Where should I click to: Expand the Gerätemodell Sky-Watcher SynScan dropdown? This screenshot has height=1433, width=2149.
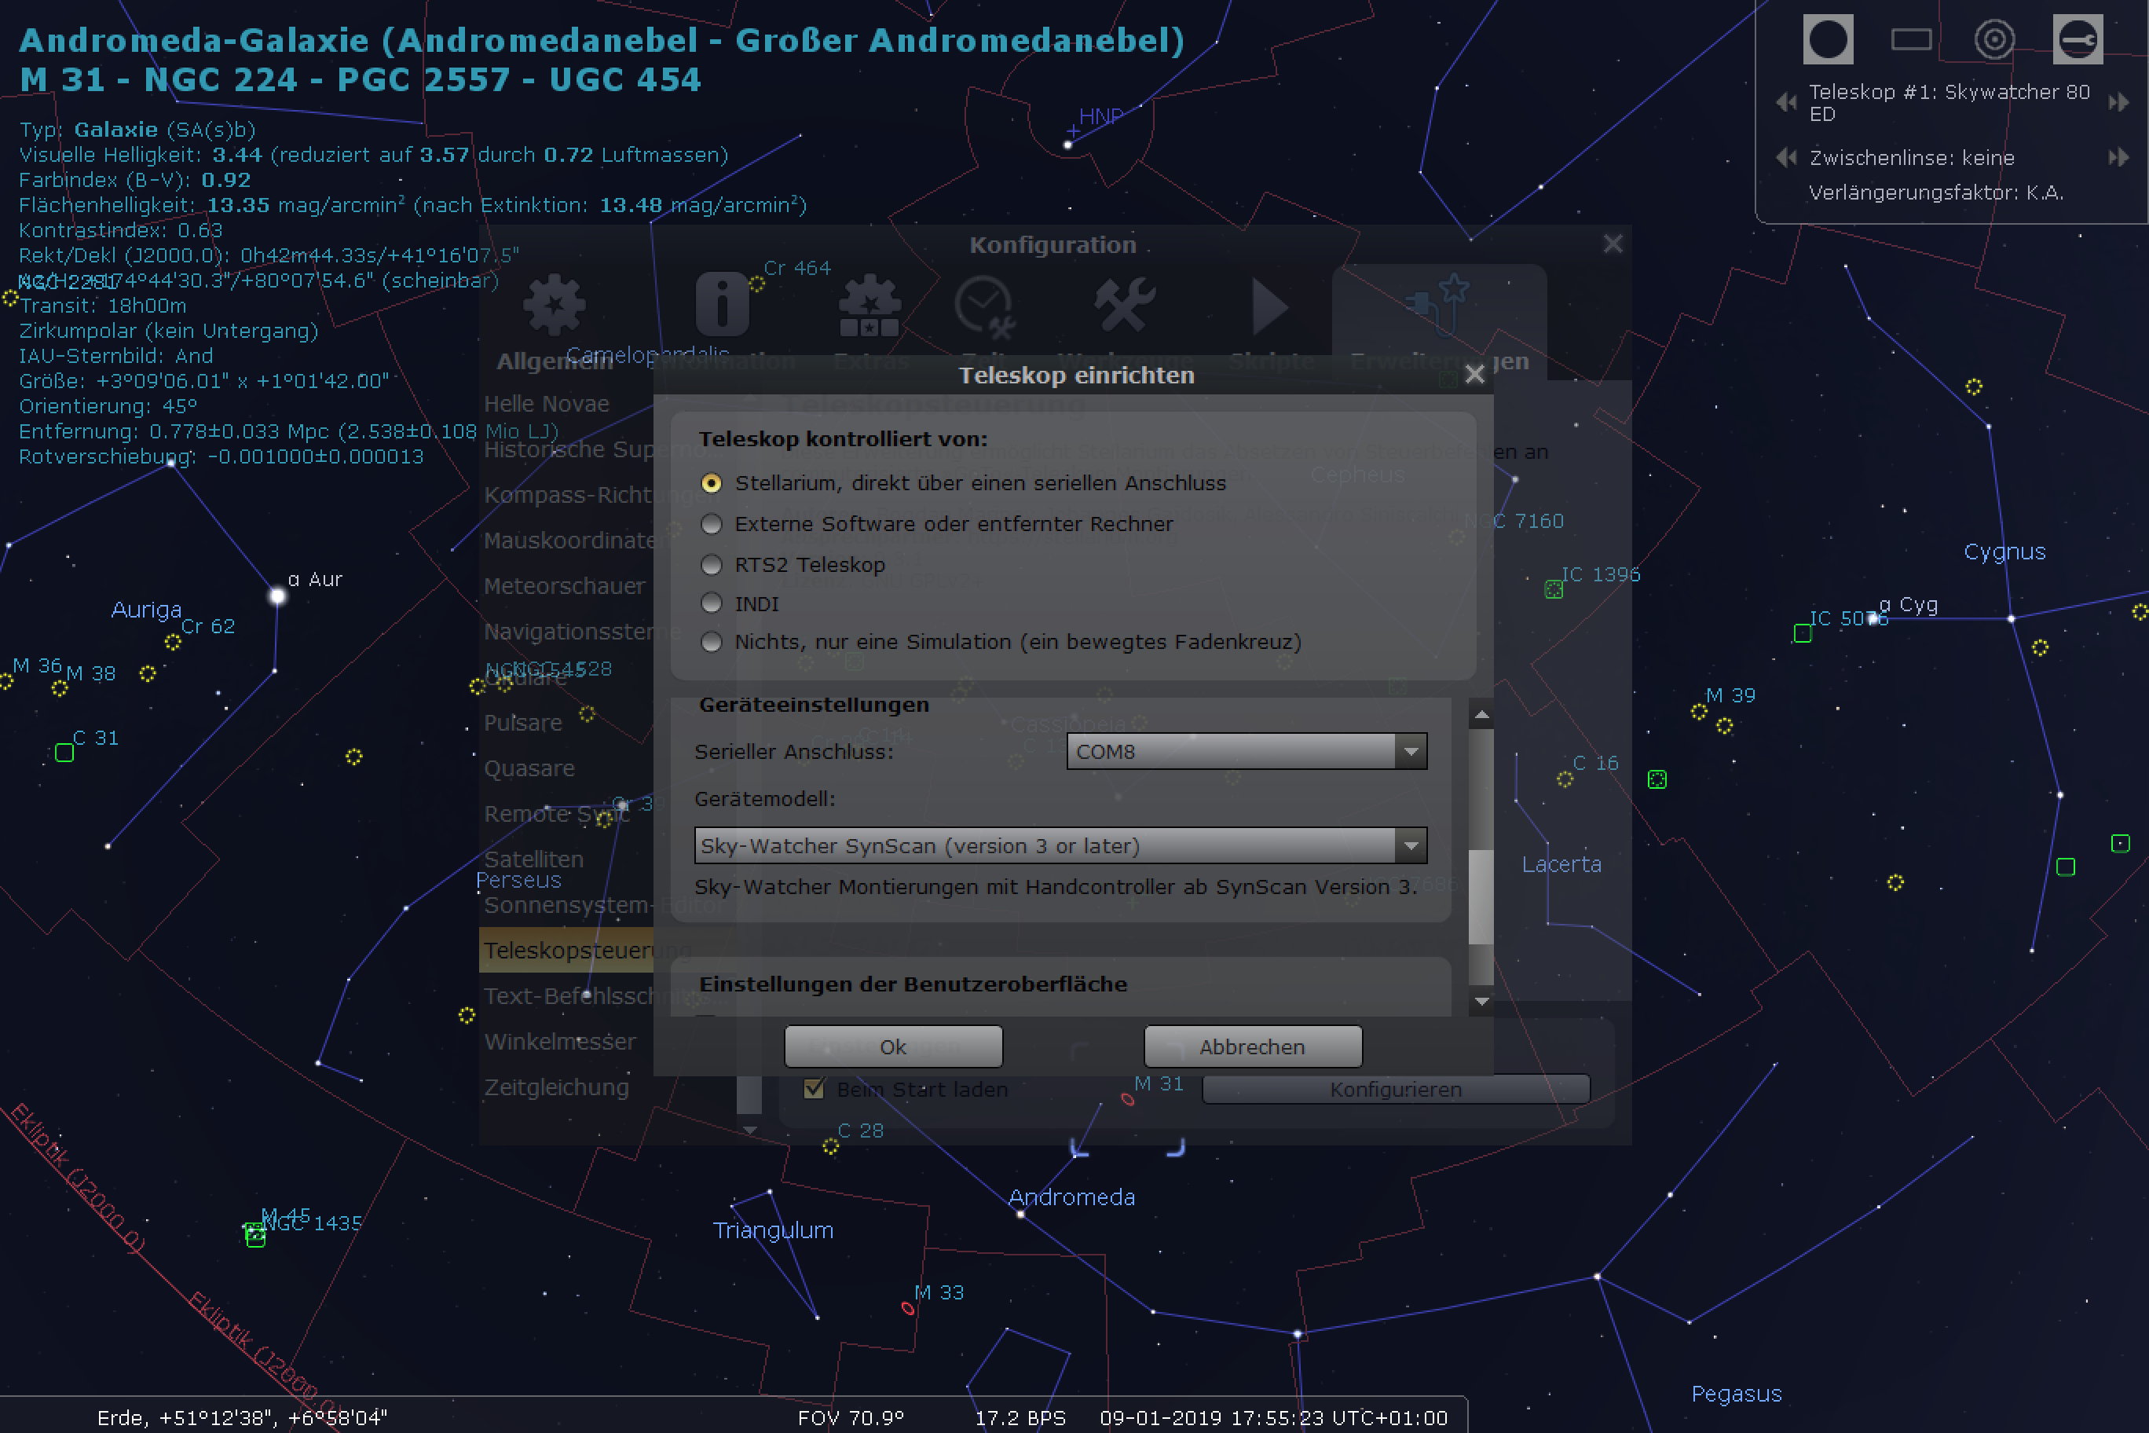[1060, 845]
